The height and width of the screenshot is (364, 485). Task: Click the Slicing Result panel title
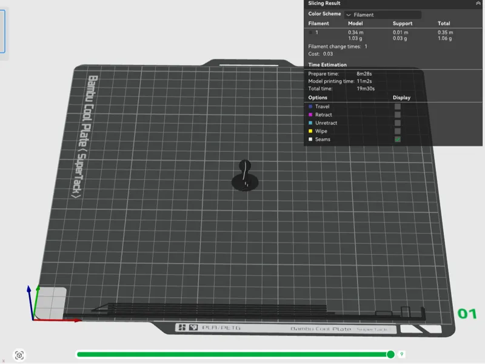(324, 3)
